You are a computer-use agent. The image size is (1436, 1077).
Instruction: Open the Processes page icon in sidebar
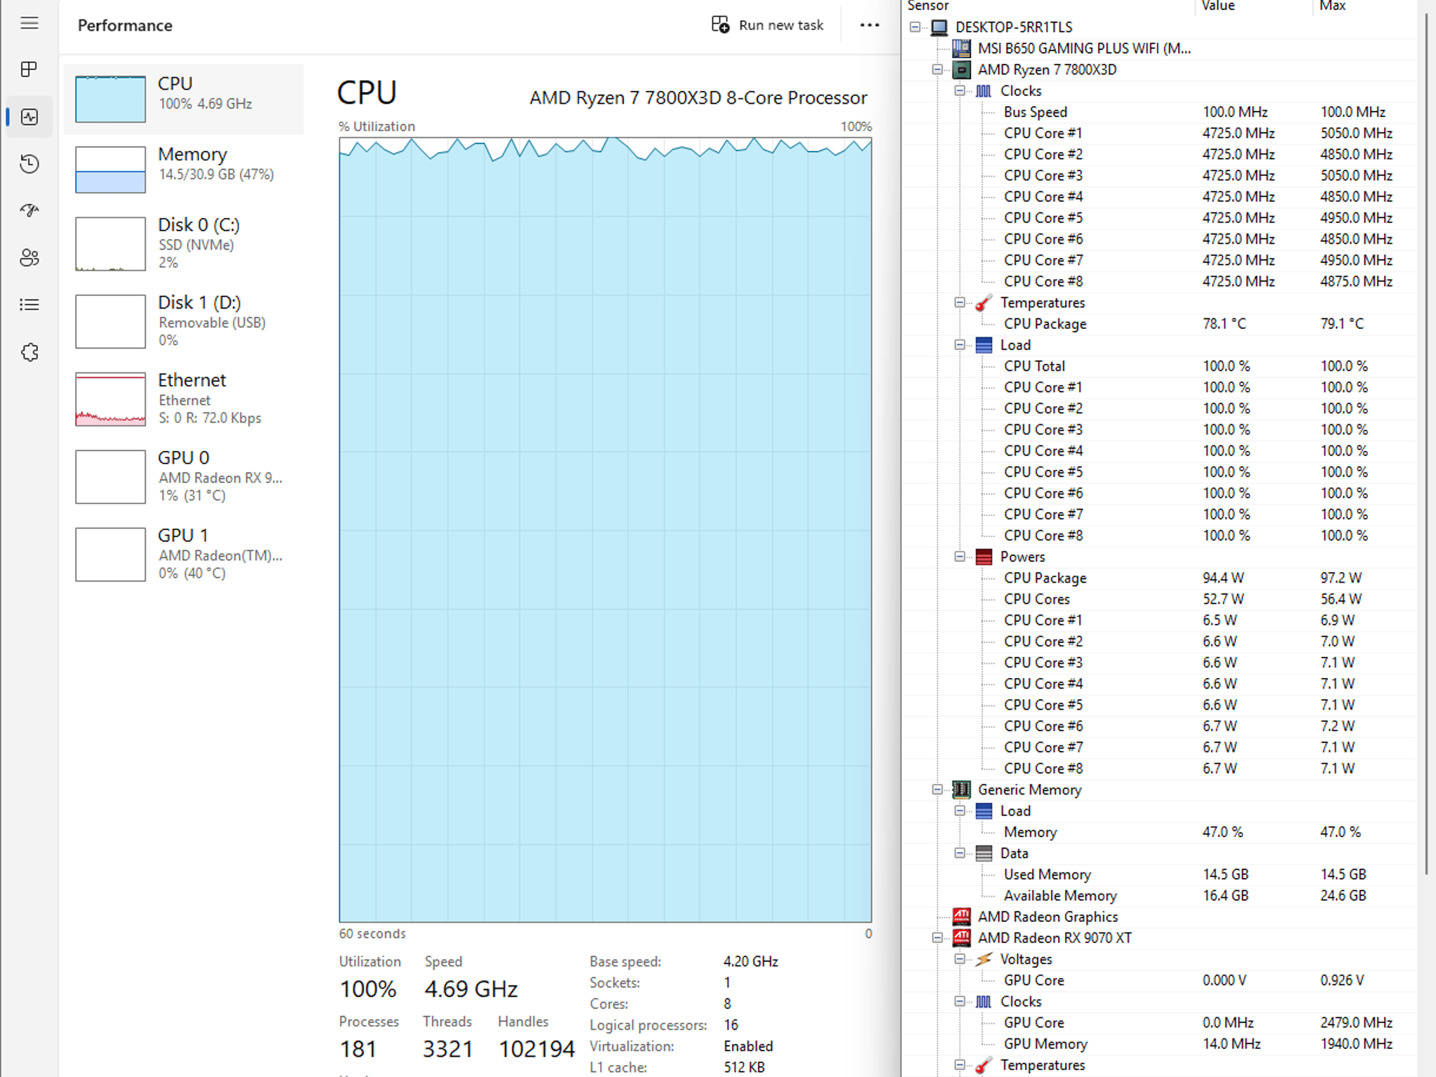click(29, 69)
